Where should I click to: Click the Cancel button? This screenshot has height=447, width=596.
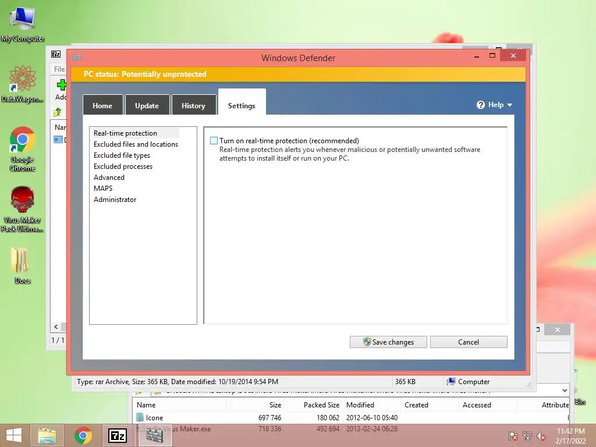tap(469, 342)
